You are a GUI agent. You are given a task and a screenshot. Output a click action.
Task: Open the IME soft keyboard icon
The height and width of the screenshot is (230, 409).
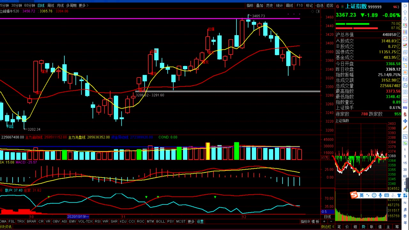point(387,195)
